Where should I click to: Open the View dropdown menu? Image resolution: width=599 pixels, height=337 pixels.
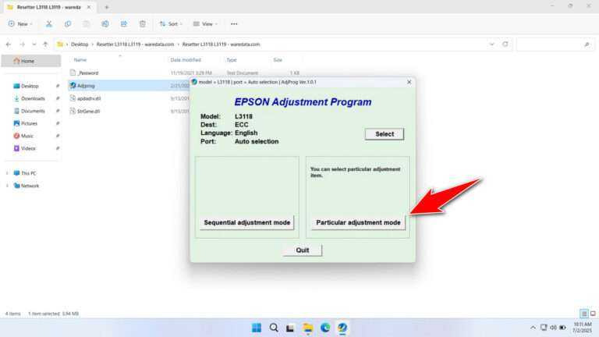tap(207, 24)
